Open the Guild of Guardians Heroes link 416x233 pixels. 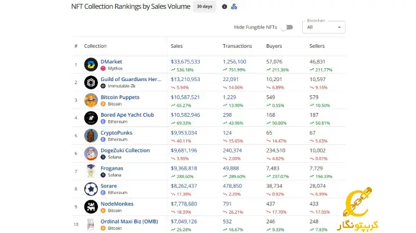click(x=131, y=79)
